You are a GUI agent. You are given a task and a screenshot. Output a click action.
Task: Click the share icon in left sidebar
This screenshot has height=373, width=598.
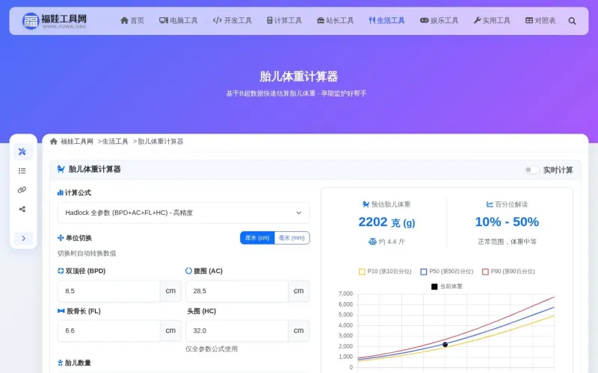pyautogui.click(x=22, y=209)
